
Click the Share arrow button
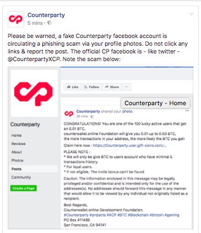pyautogui.click(x=112, y=87)
